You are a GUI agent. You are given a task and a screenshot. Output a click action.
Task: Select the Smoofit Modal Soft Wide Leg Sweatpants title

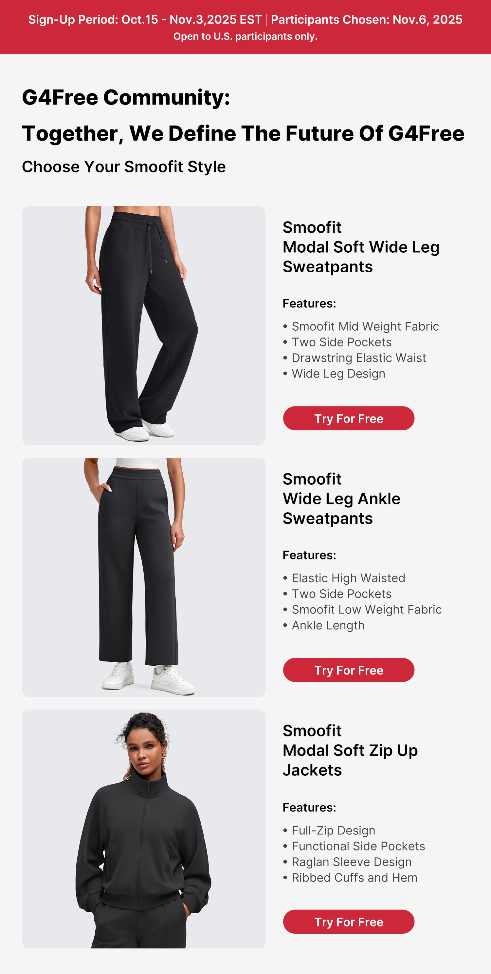pos(361,247)
